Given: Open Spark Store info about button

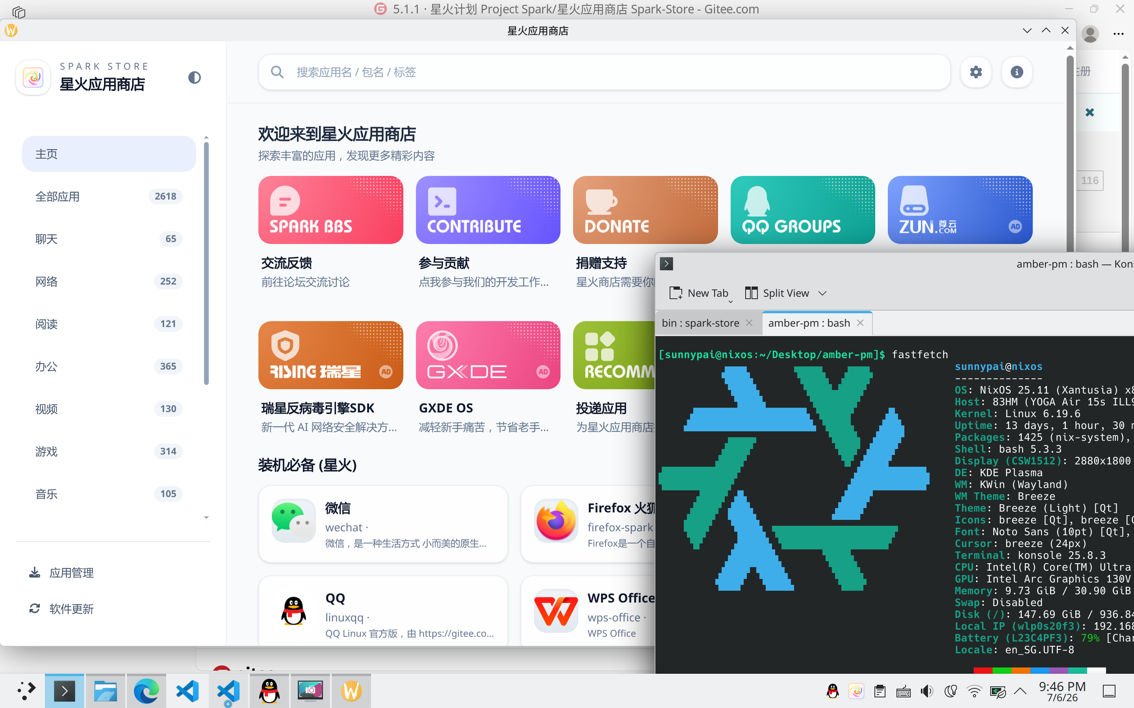Looking at the screenshot, I should pos(1017,72).
